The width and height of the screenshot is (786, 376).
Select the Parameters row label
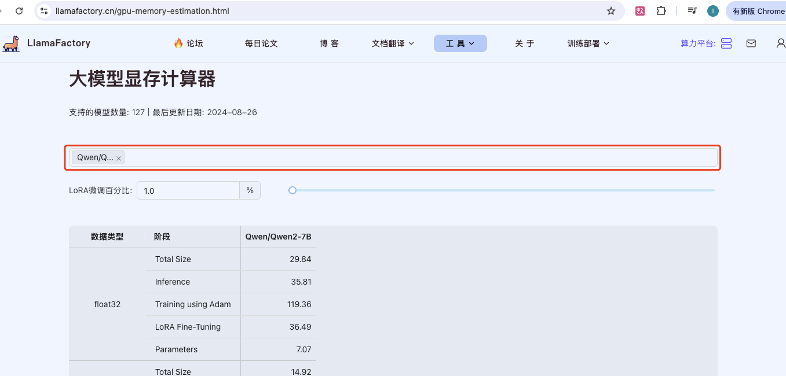(176, 349)
